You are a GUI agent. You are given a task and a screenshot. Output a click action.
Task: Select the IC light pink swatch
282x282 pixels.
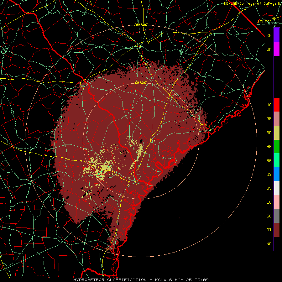[x=277, y=202]
